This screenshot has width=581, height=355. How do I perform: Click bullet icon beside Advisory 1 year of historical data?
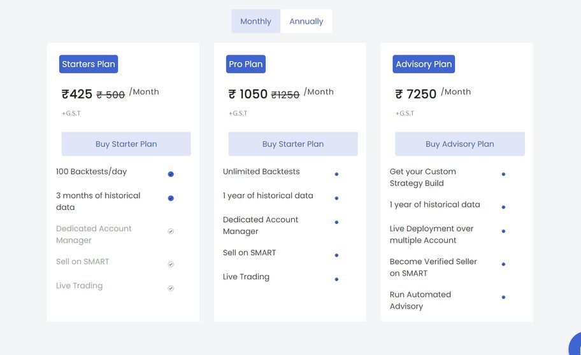503,207
